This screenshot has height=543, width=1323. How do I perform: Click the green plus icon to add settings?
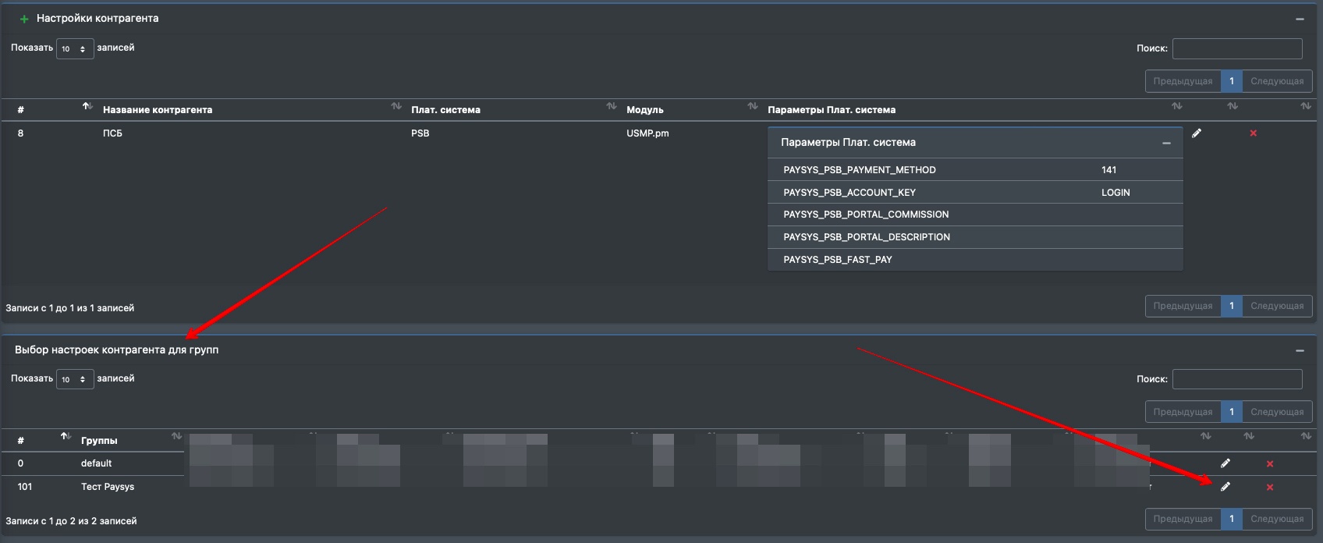24,19
